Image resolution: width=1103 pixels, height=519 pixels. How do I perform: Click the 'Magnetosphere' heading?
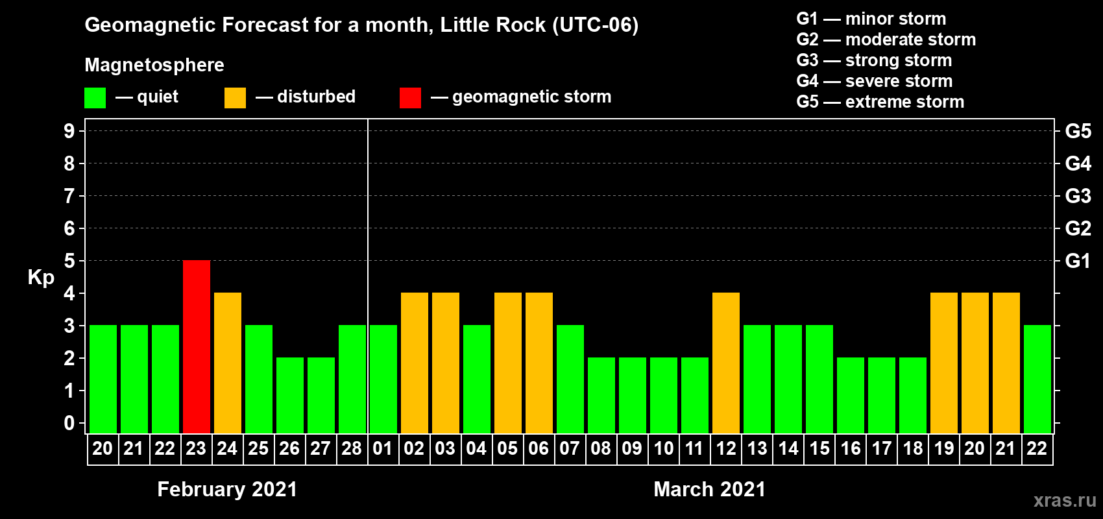[154, 66]
